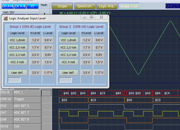Click the Trigger channel name
The height and width of the screenshot is (130, 180).
point(27,100)
